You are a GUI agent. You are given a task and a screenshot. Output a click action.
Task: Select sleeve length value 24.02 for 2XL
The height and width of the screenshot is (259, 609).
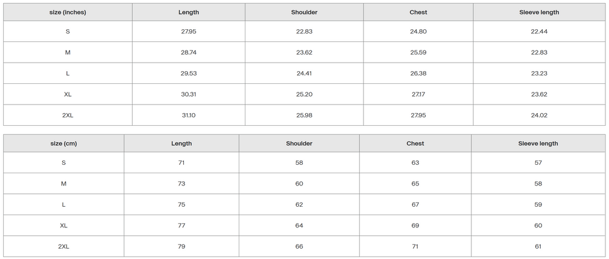[539, 116]
